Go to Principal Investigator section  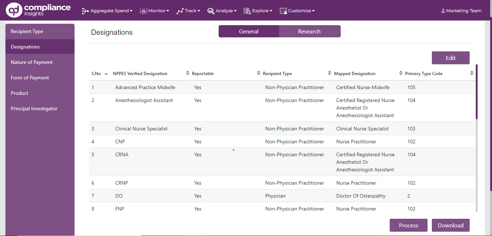[x=34, y=109]
